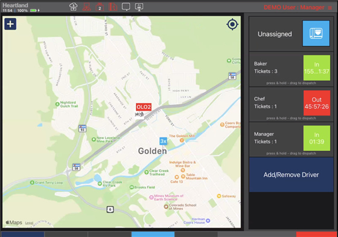Open the printer queue icon showing 2
The image size is (338, 237).
click(100, 7)
